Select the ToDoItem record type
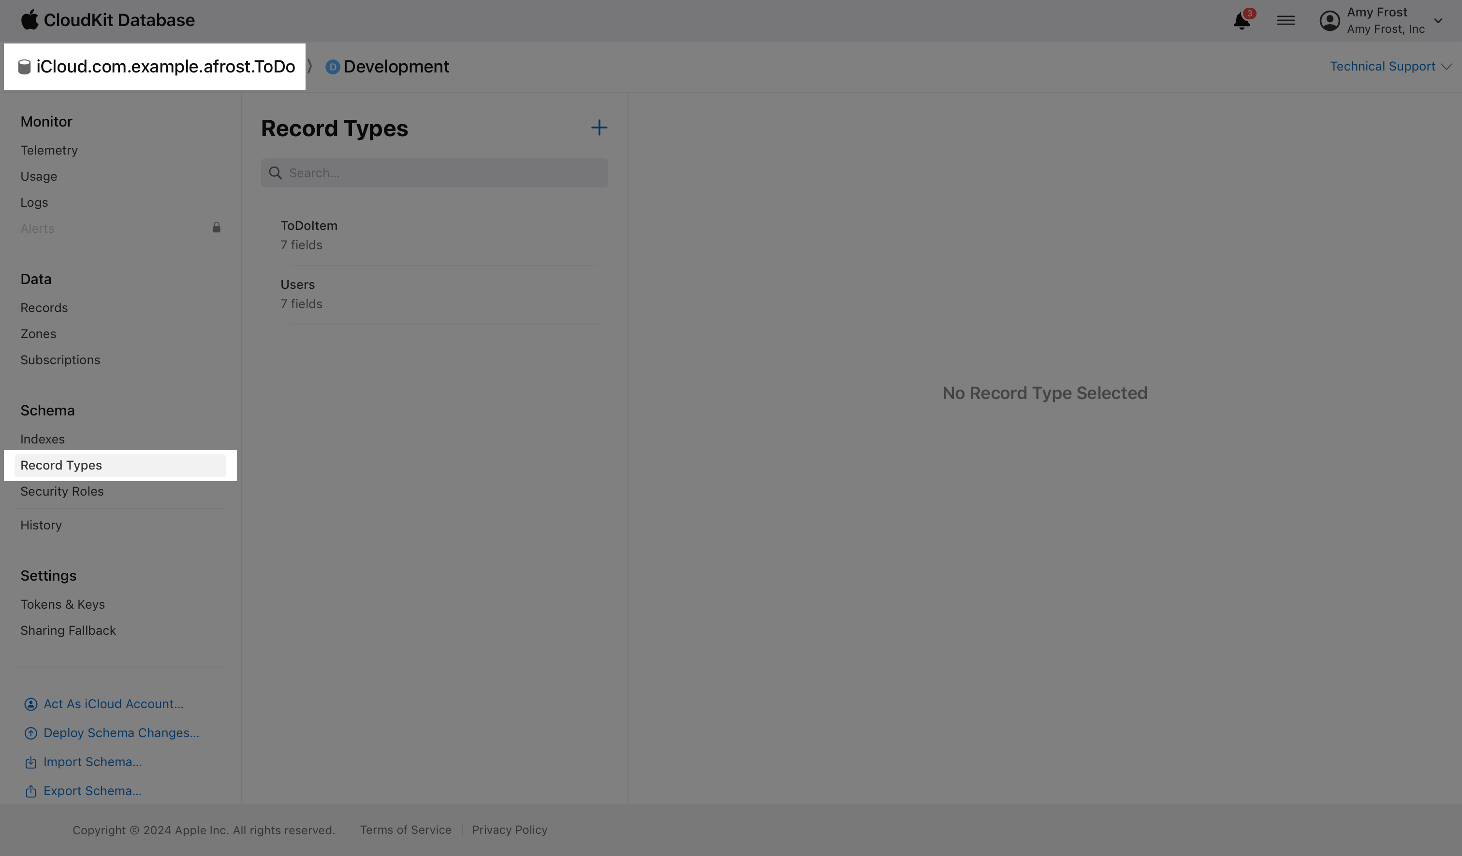The height and width of the screenshot is (856, 1462). pos(308,235)
